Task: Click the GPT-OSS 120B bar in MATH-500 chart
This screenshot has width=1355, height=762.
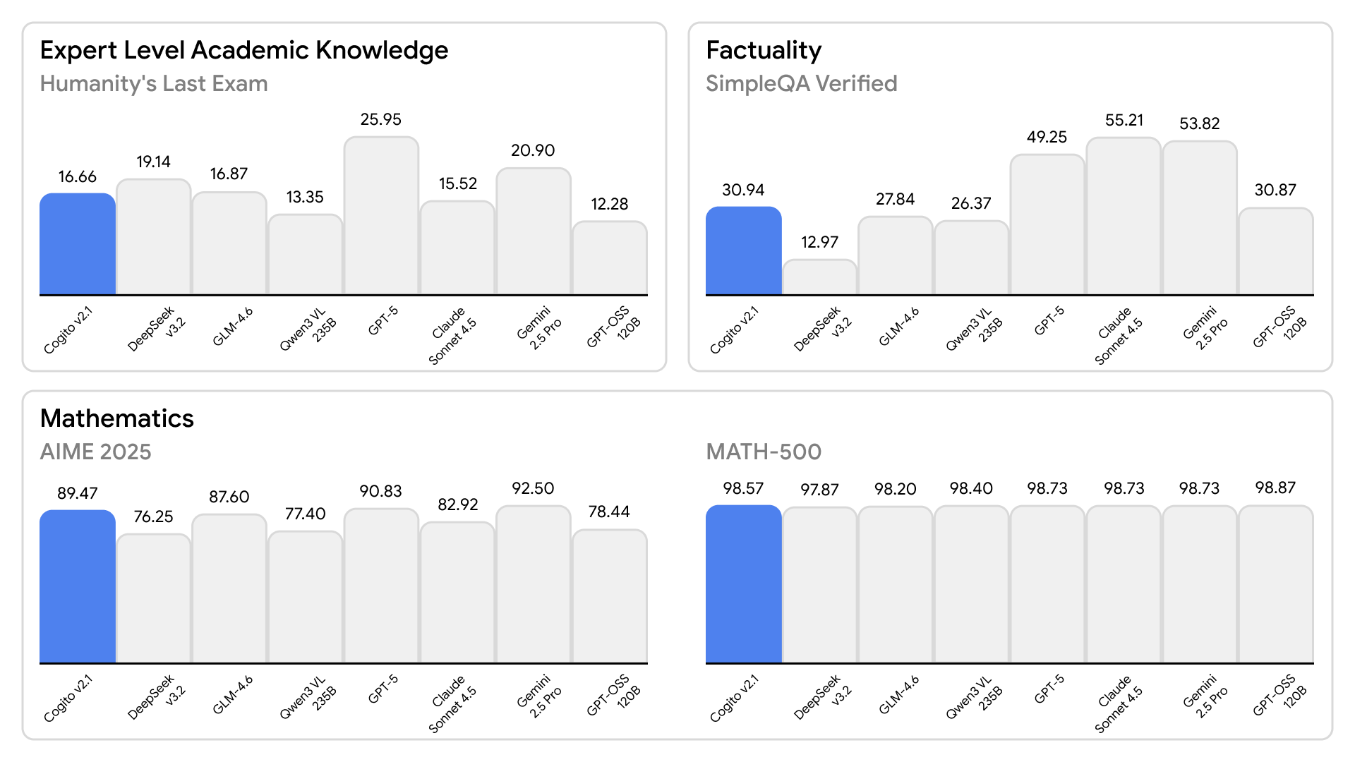Action: (x=1275, y=584)
